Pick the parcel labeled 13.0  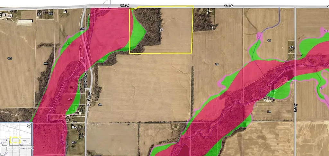pos(67,110)
